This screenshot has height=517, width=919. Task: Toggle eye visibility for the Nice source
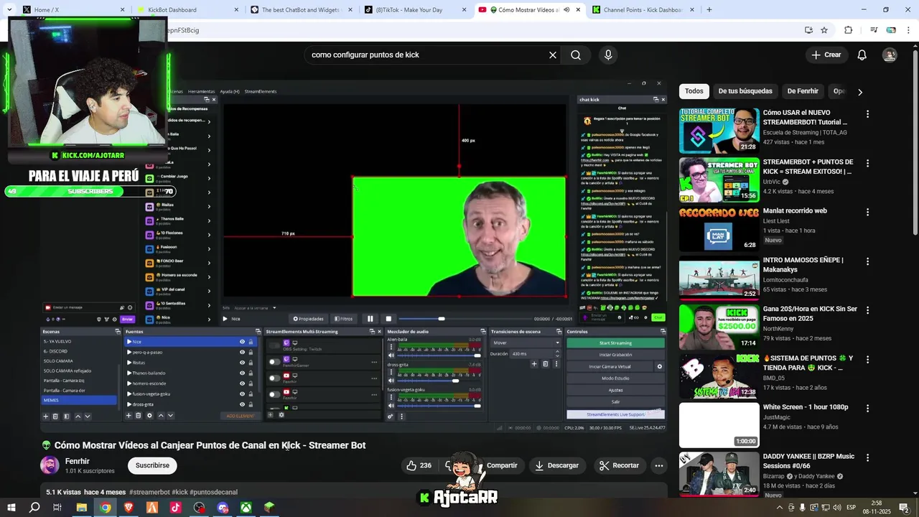(x=242, y=342)
